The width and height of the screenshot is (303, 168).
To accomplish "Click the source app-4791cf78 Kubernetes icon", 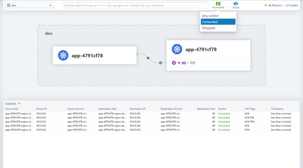I will [63, 55].
